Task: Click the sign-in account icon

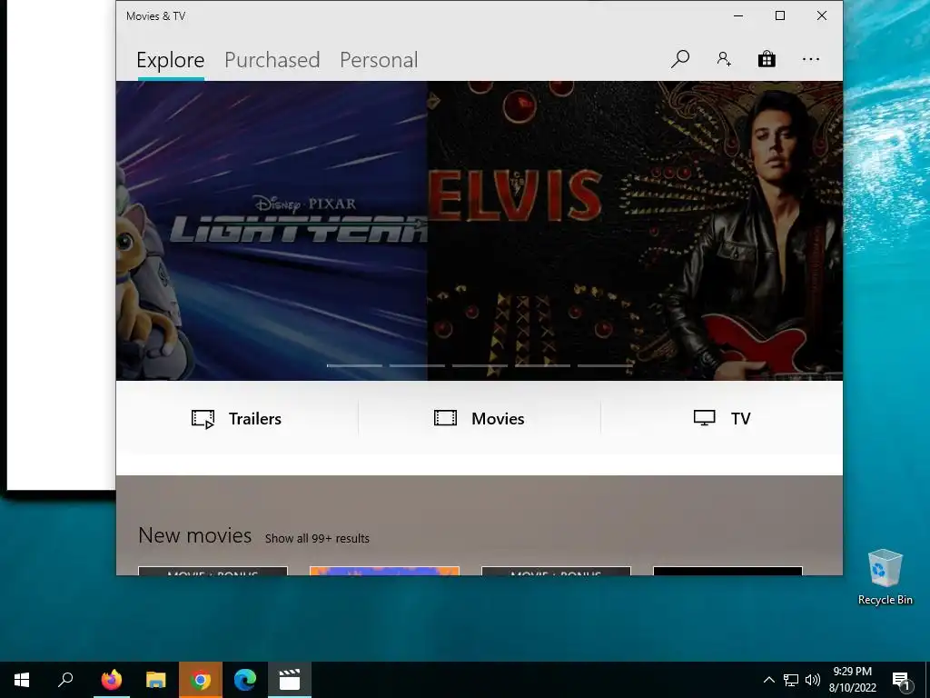Action: tap(724, 59)
